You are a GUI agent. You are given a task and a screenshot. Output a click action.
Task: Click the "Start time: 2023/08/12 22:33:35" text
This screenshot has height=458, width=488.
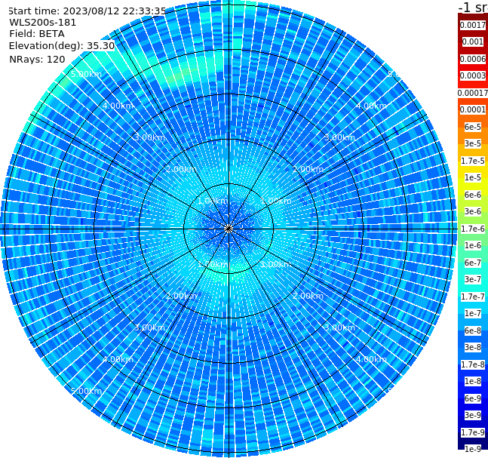(87, 11)
